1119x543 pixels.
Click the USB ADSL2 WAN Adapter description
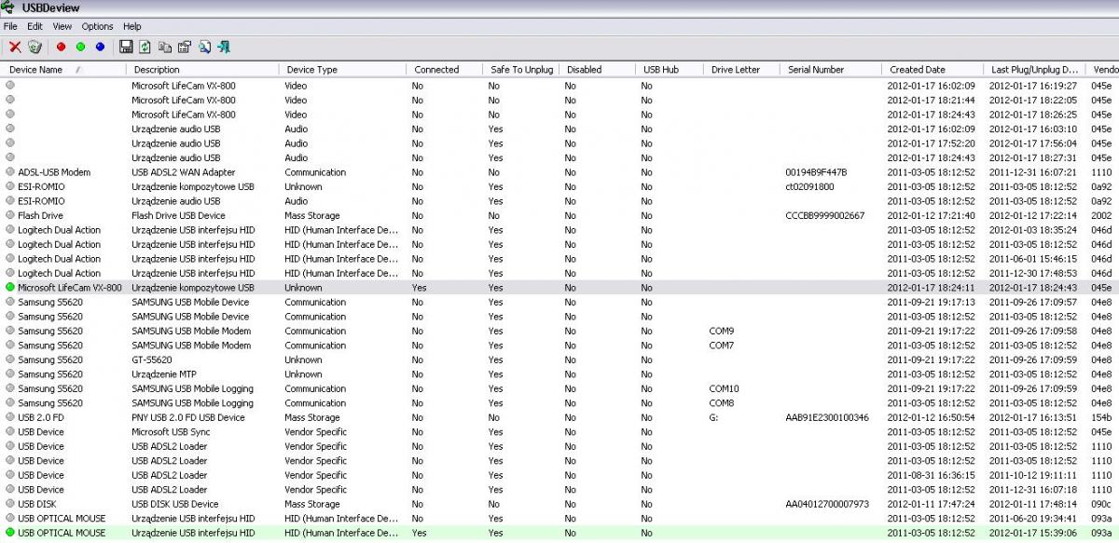[x=184, y=172]
